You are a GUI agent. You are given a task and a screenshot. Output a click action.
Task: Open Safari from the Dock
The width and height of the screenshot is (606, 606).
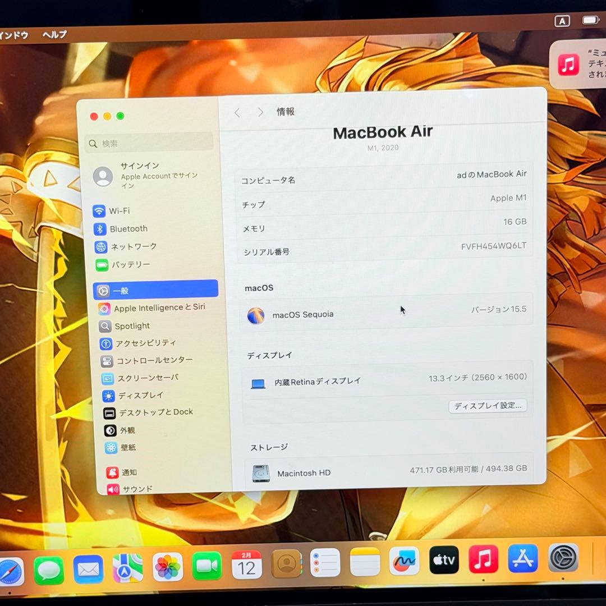(11, 571)
